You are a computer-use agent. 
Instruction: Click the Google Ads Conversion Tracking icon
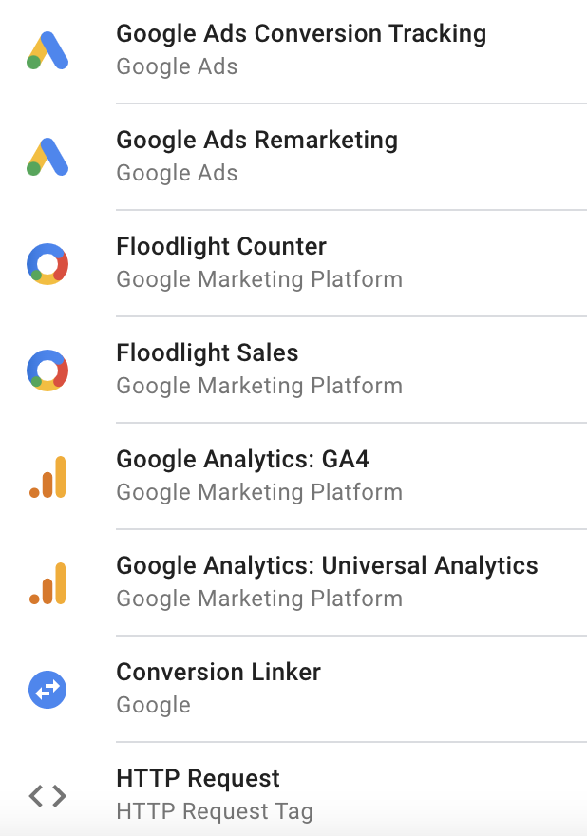[x=47, y=50]
